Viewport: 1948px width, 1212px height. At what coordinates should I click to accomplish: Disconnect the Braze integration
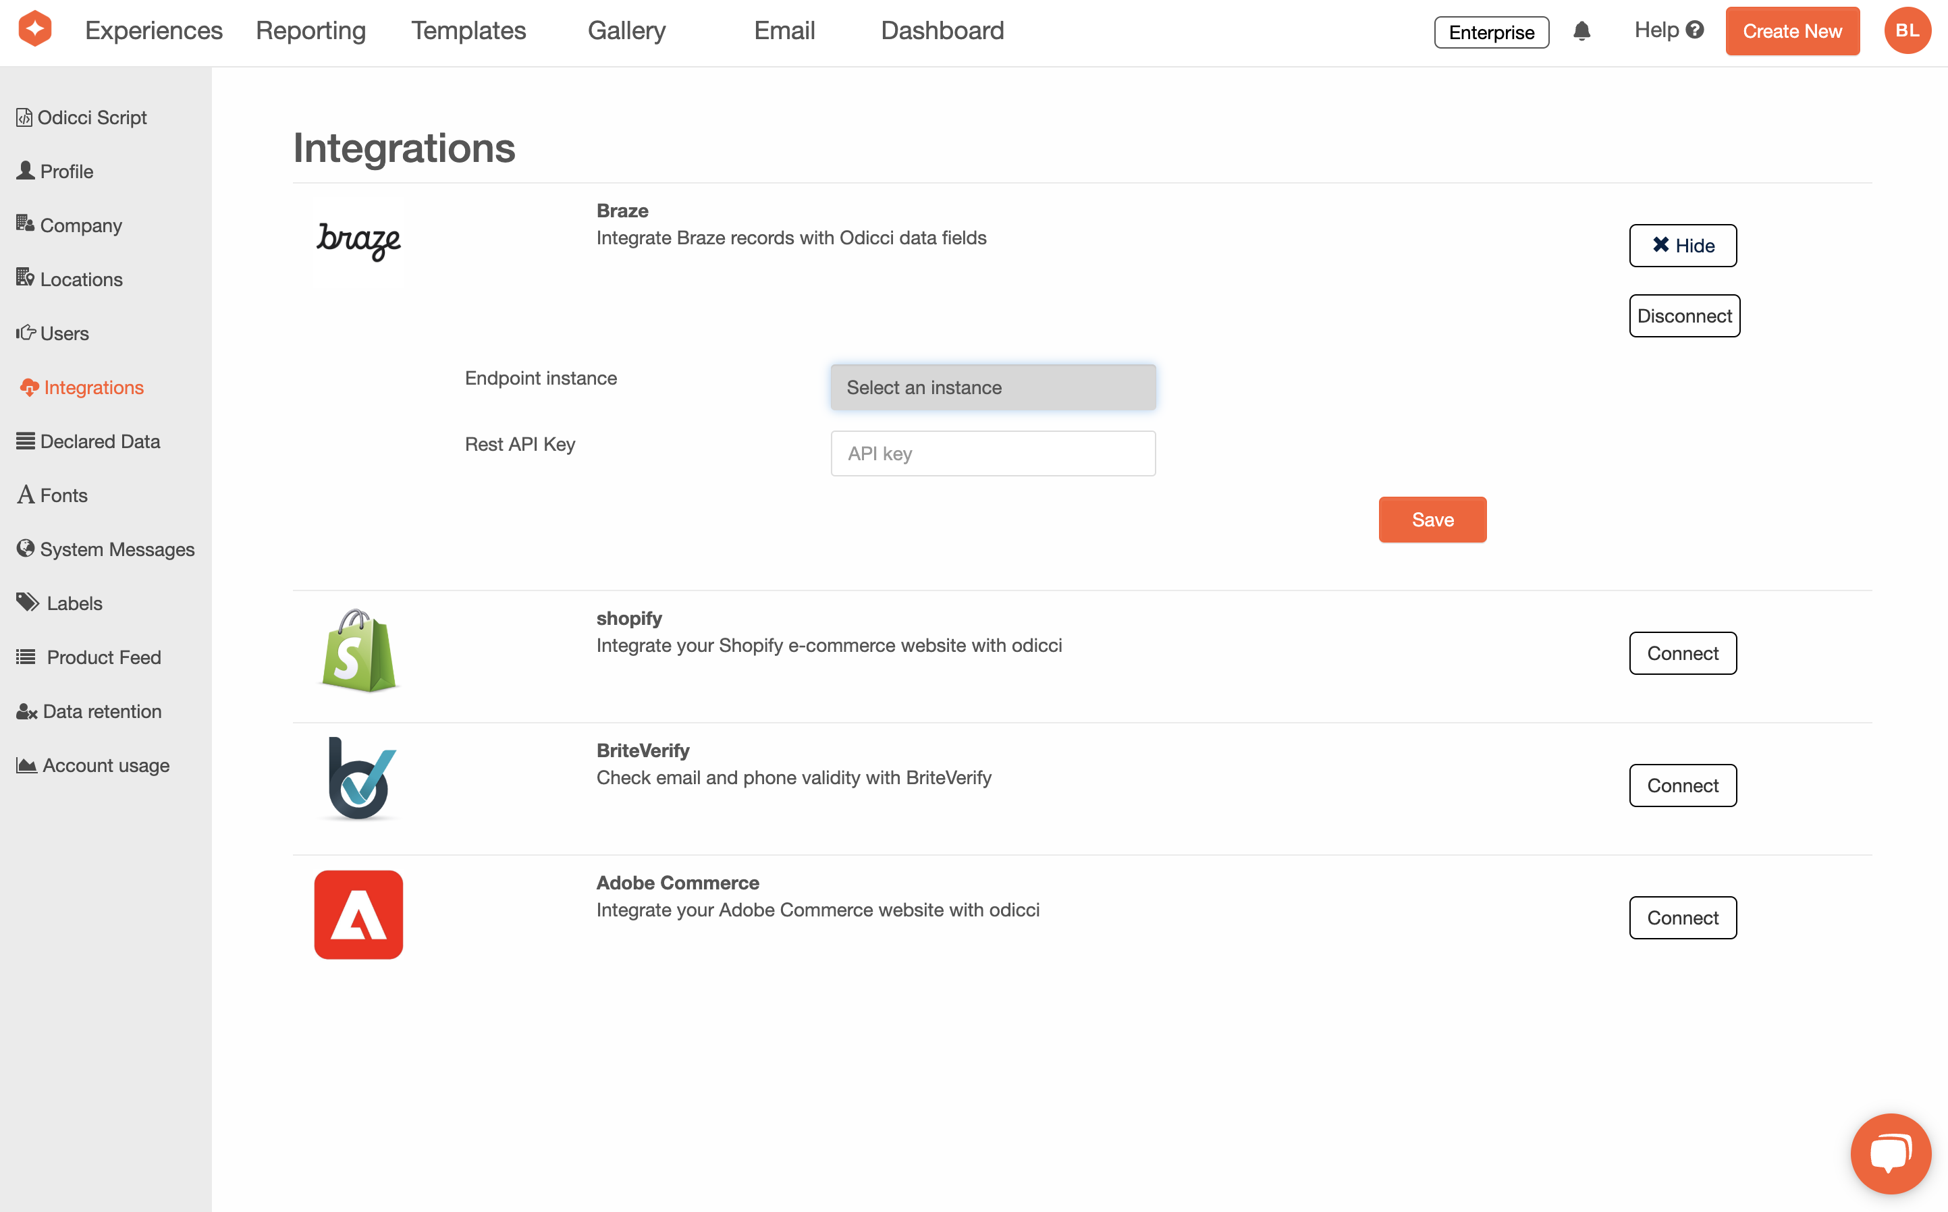[1683, 316]
